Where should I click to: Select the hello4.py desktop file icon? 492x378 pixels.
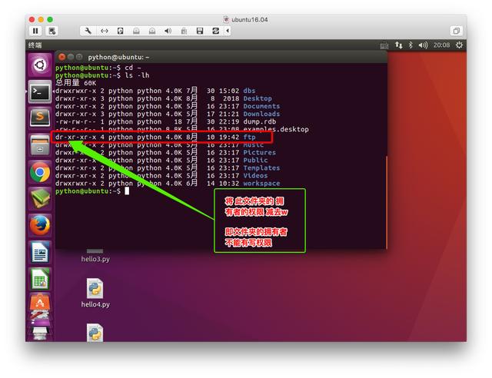(x=95, y=289)
